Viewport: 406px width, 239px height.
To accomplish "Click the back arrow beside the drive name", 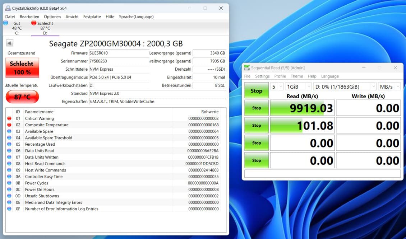I will (10, 43).
